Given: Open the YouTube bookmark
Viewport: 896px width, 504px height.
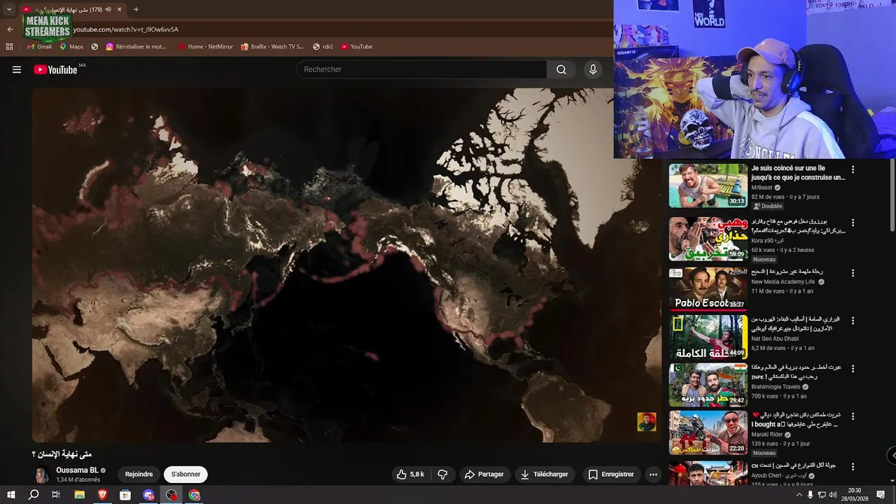Looking at the screenshot, I should tap(357, 47).
